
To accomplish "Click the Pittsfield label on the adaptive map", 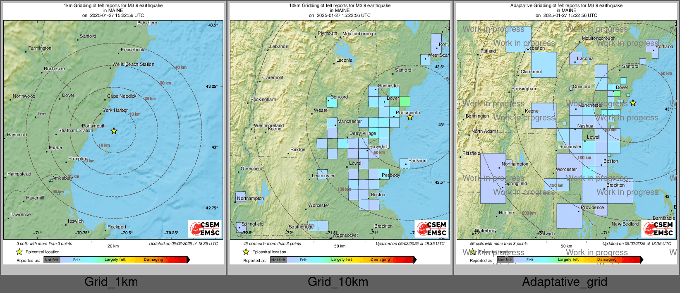I will click(x=472, y=153).
